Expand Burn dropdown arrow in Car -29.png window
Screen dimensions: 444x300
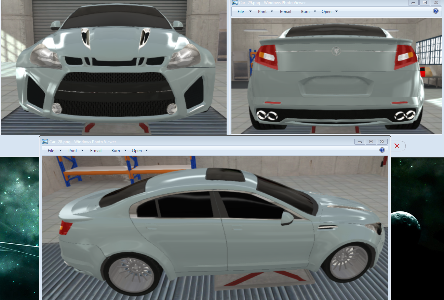click(315, 11)
